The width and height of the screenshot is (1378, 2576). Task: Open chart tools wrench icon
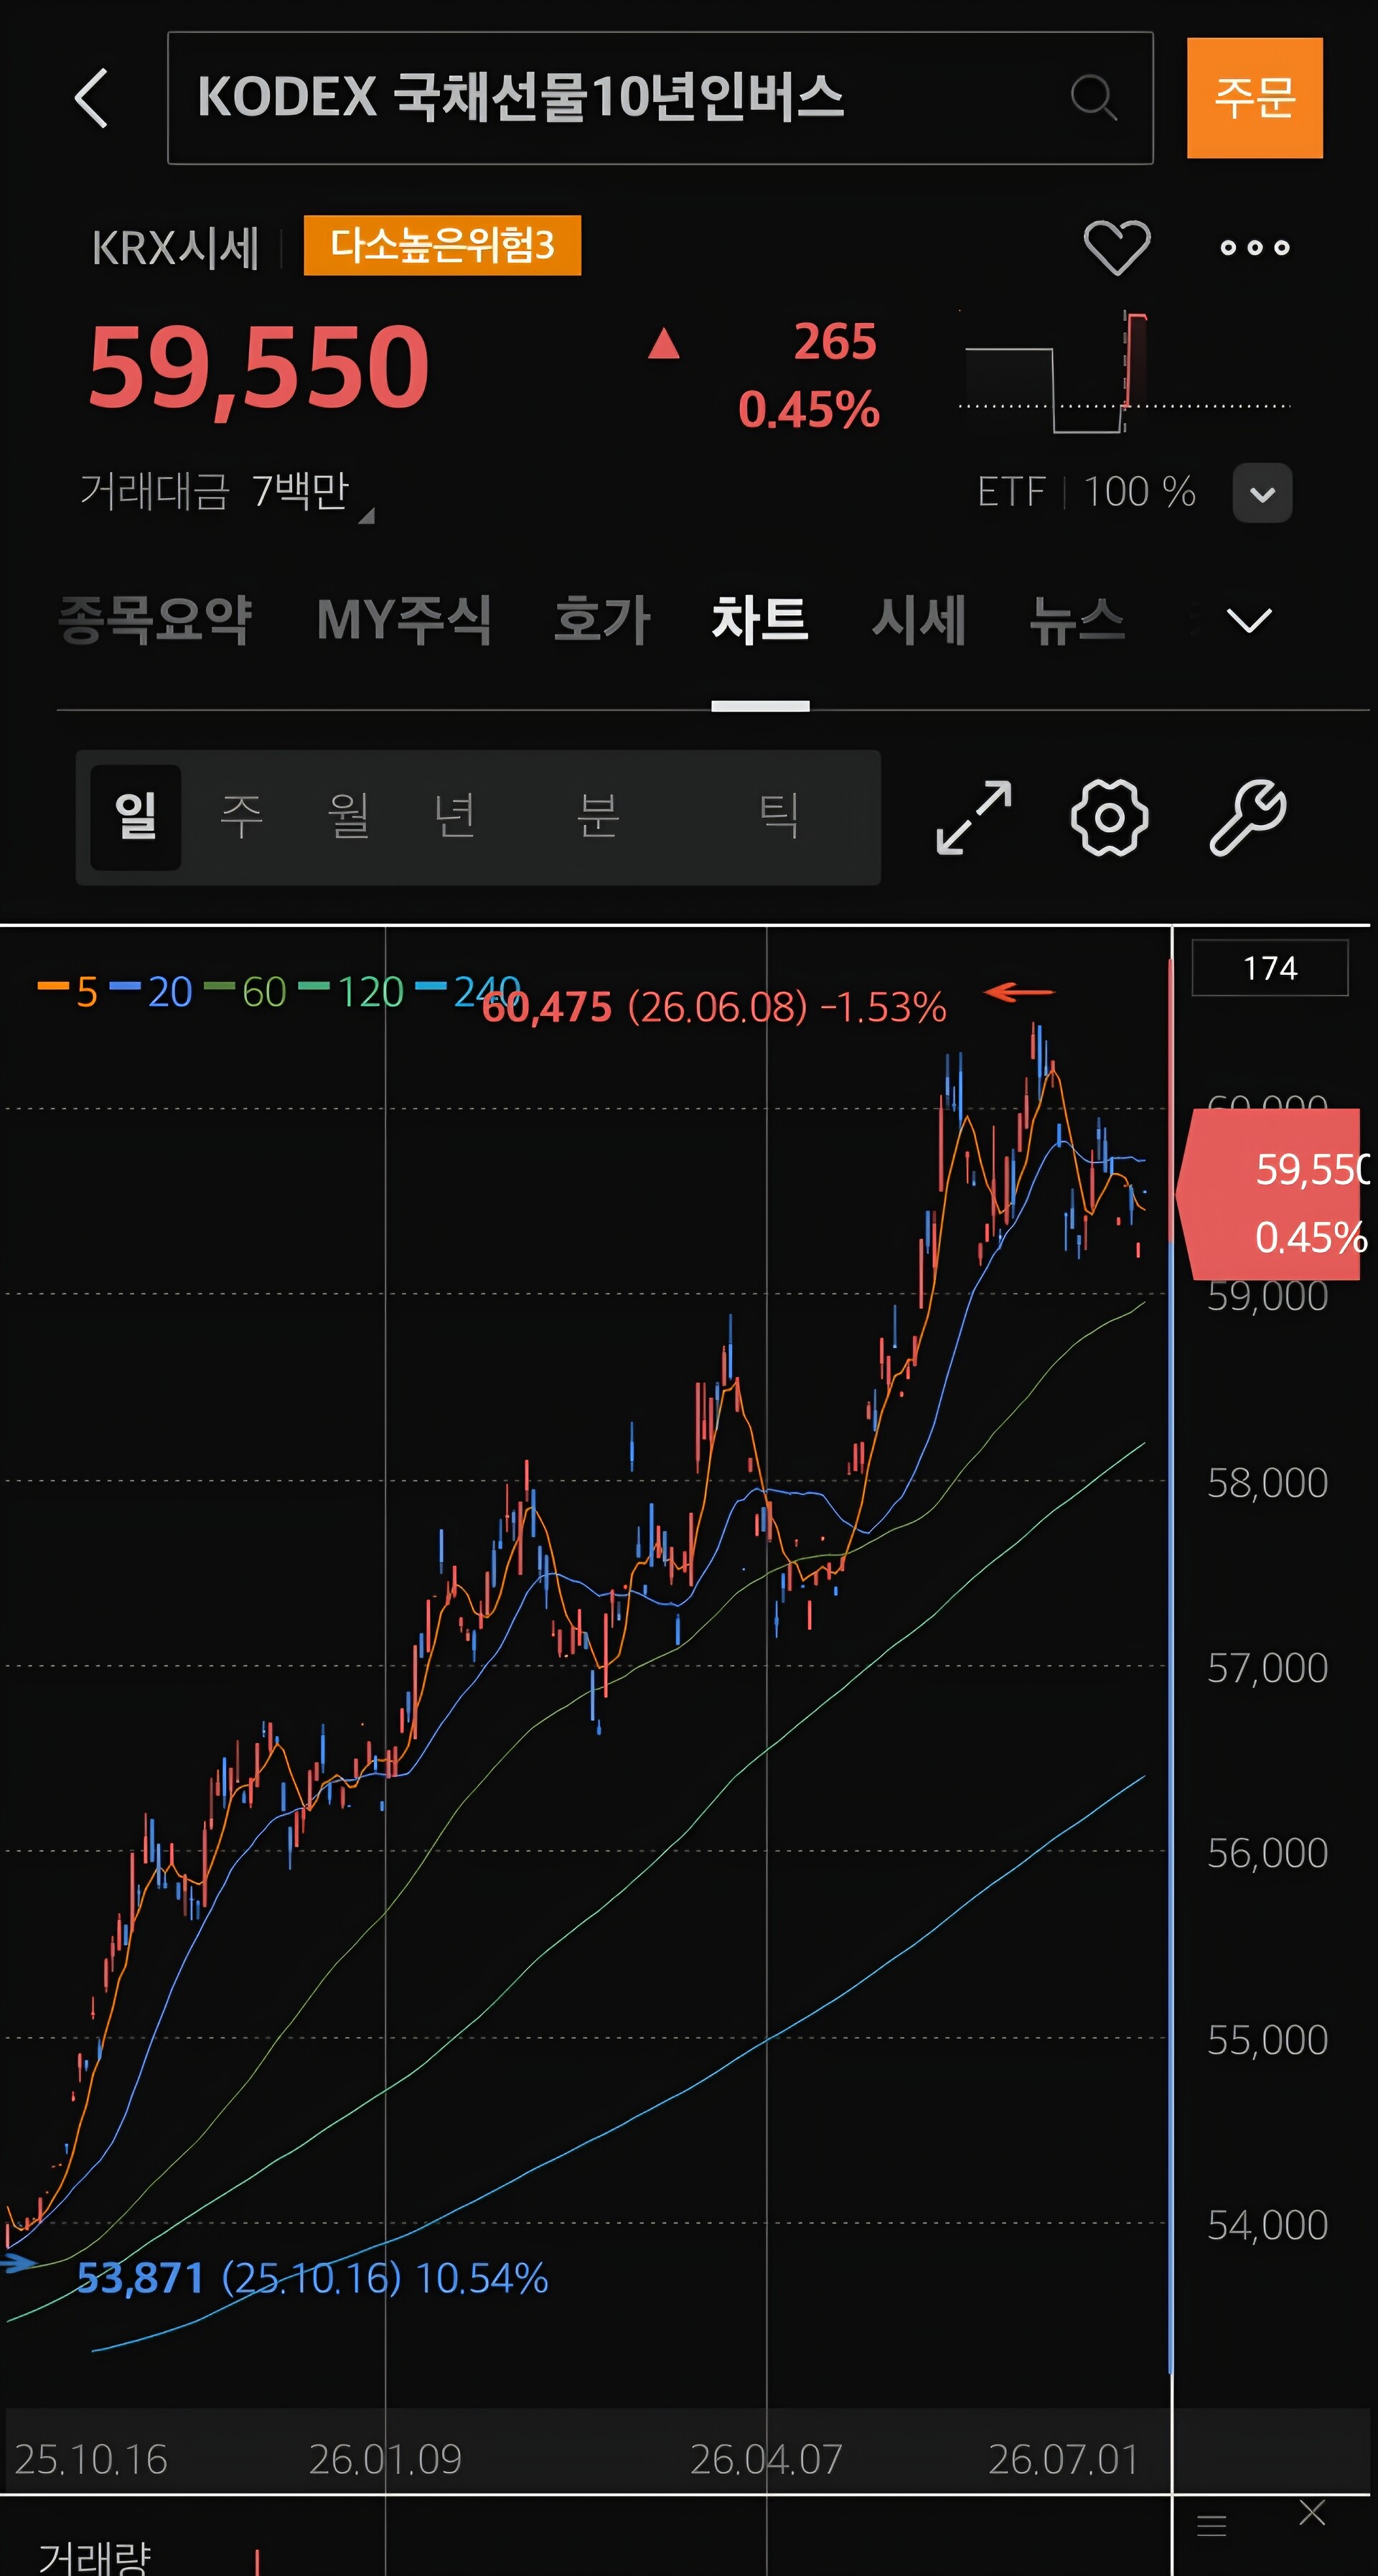click(x=1247, y=818)
